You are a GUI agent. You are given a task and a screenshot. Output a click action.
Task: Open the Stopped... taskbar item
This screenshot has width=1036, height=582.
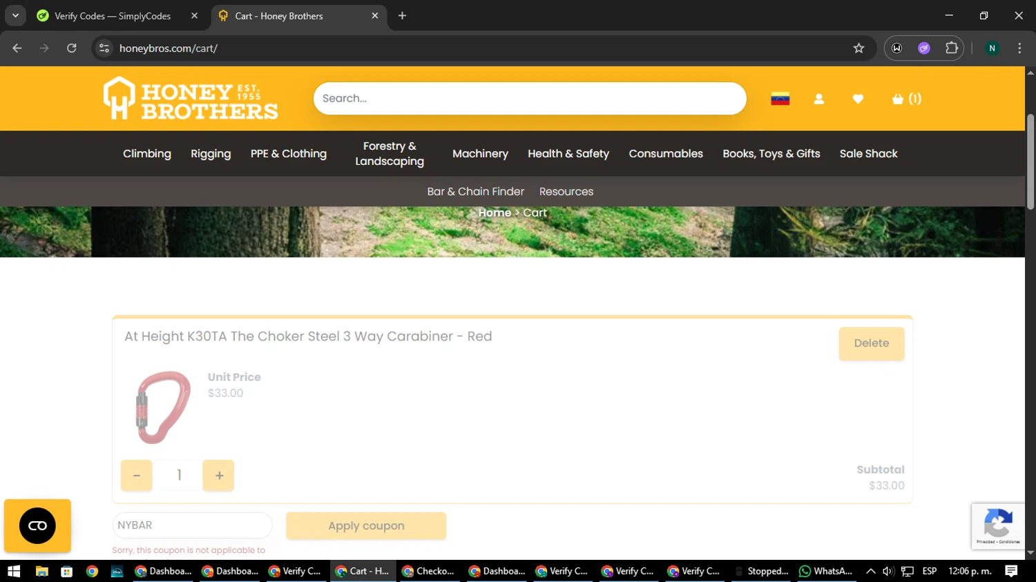click(x=762, y=571)
